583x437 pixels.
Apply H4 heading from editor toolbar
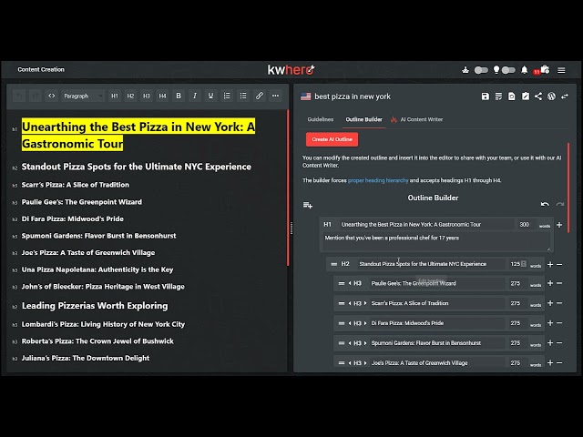[162, 96]
